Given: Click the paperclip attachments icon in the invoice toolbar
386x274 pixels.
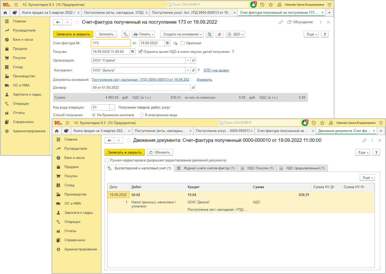Looking at the screenshot, I should pyautogui.click(x=220, y=34).
